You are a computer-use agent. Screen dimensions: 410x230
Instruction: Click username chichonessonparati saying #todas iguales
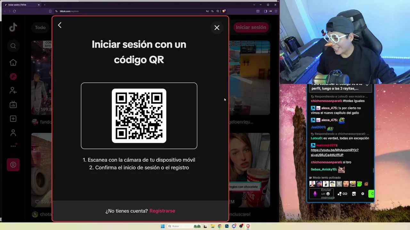326,101
